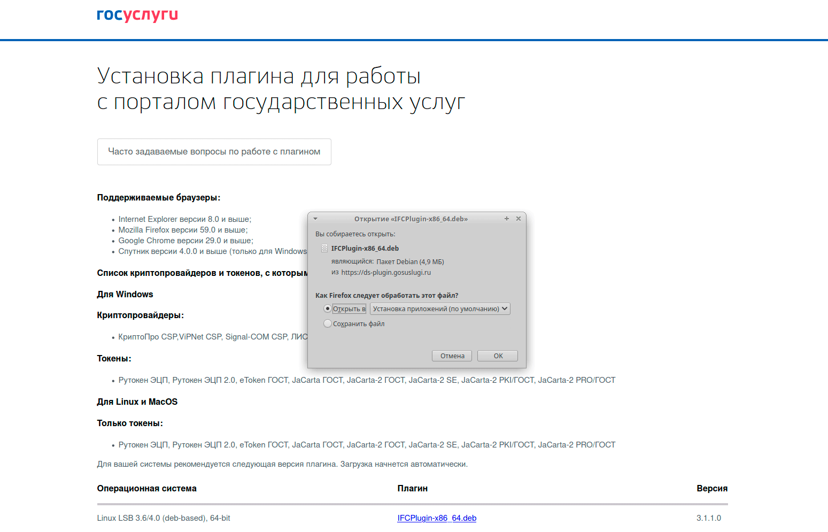Click 'Google Chrome версии 29.0 и выше' item
The width and height of the screenshot is (828, 532).
tap(186, 241)
